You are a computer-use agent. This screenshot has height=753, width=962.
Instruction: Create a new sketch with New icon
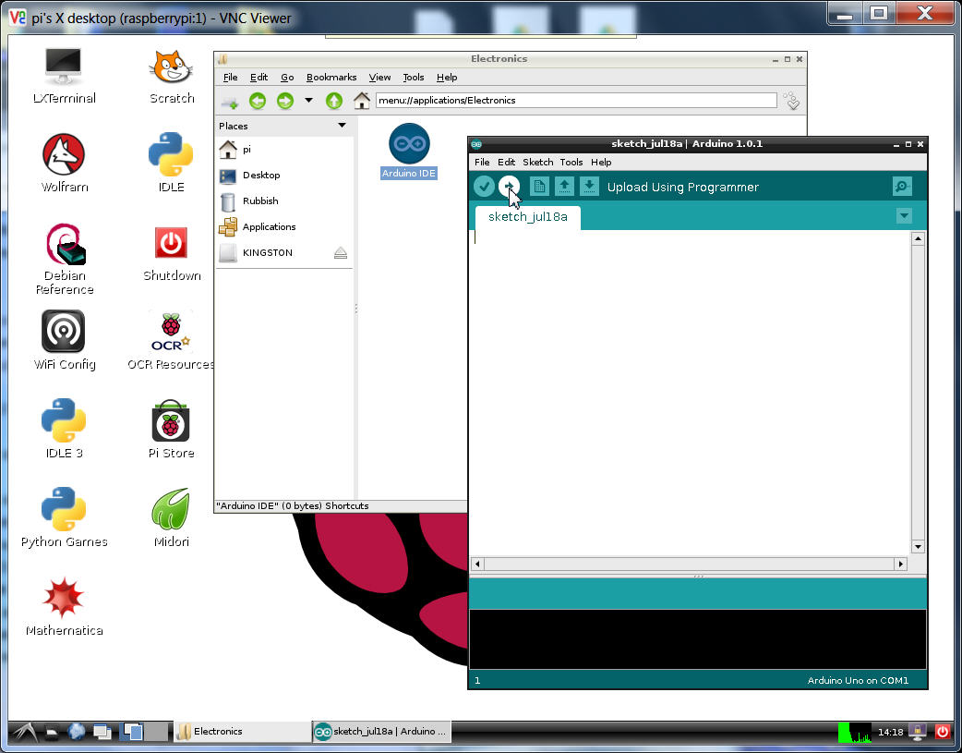(539, 187)
